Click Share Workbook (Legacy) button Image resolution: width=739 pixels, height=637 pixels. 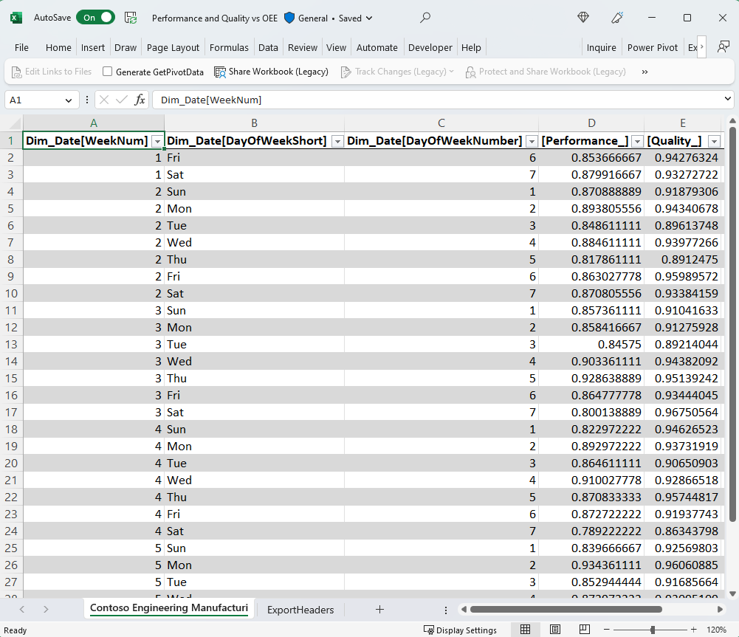(x=271, y=72)
